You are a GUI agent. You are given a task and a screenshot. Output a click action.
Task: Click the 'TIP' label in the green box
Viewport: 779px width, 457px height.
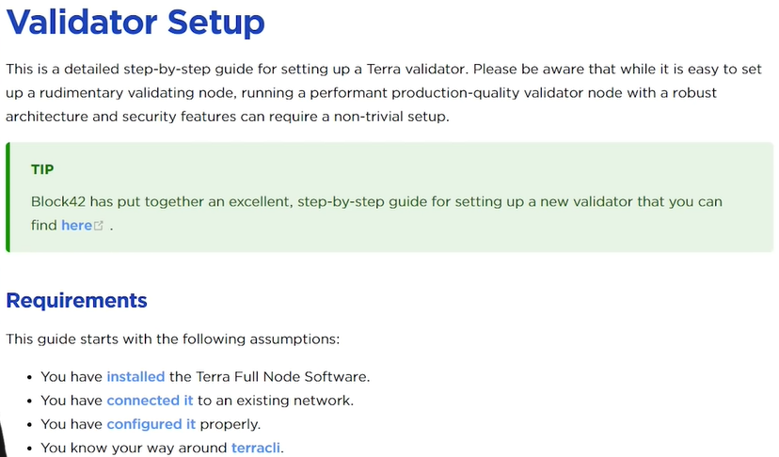click(x=42, y=170)
